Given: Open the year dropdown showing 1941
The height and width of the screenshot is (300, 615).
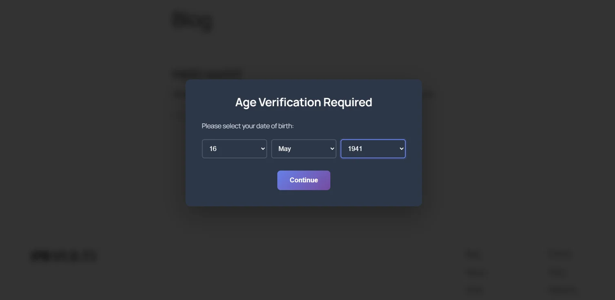Looking at the screenshot, I should click(x=373, y=149).
